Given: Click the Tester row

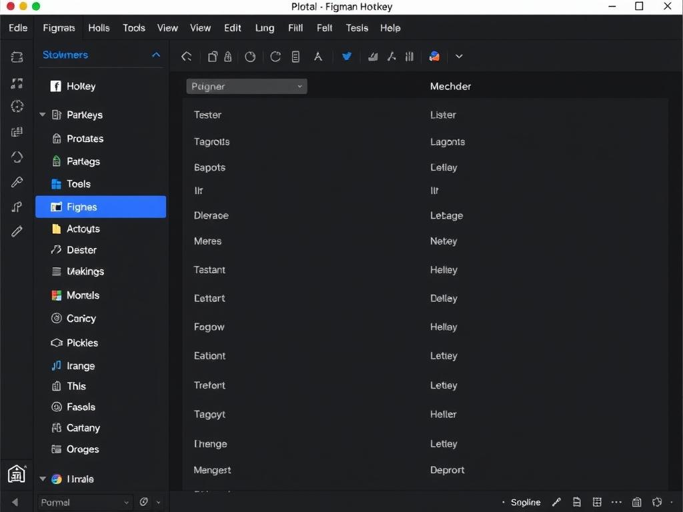Looking at the screenshot, I should [x=425, y=115].
